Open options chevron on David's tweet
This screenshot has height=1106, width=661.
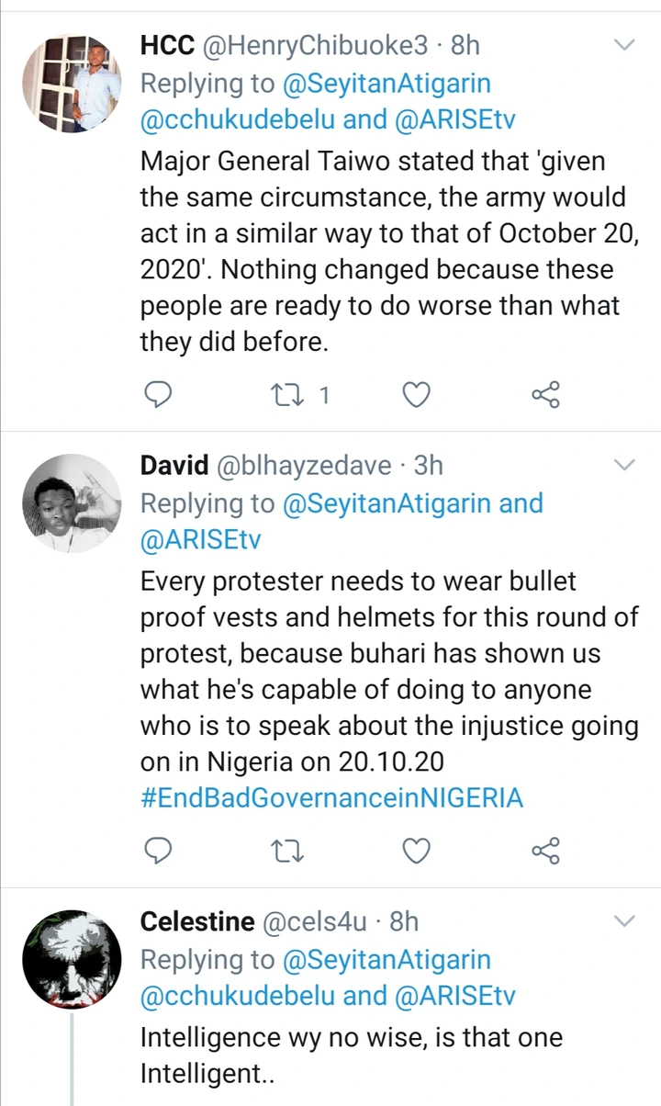624,466
